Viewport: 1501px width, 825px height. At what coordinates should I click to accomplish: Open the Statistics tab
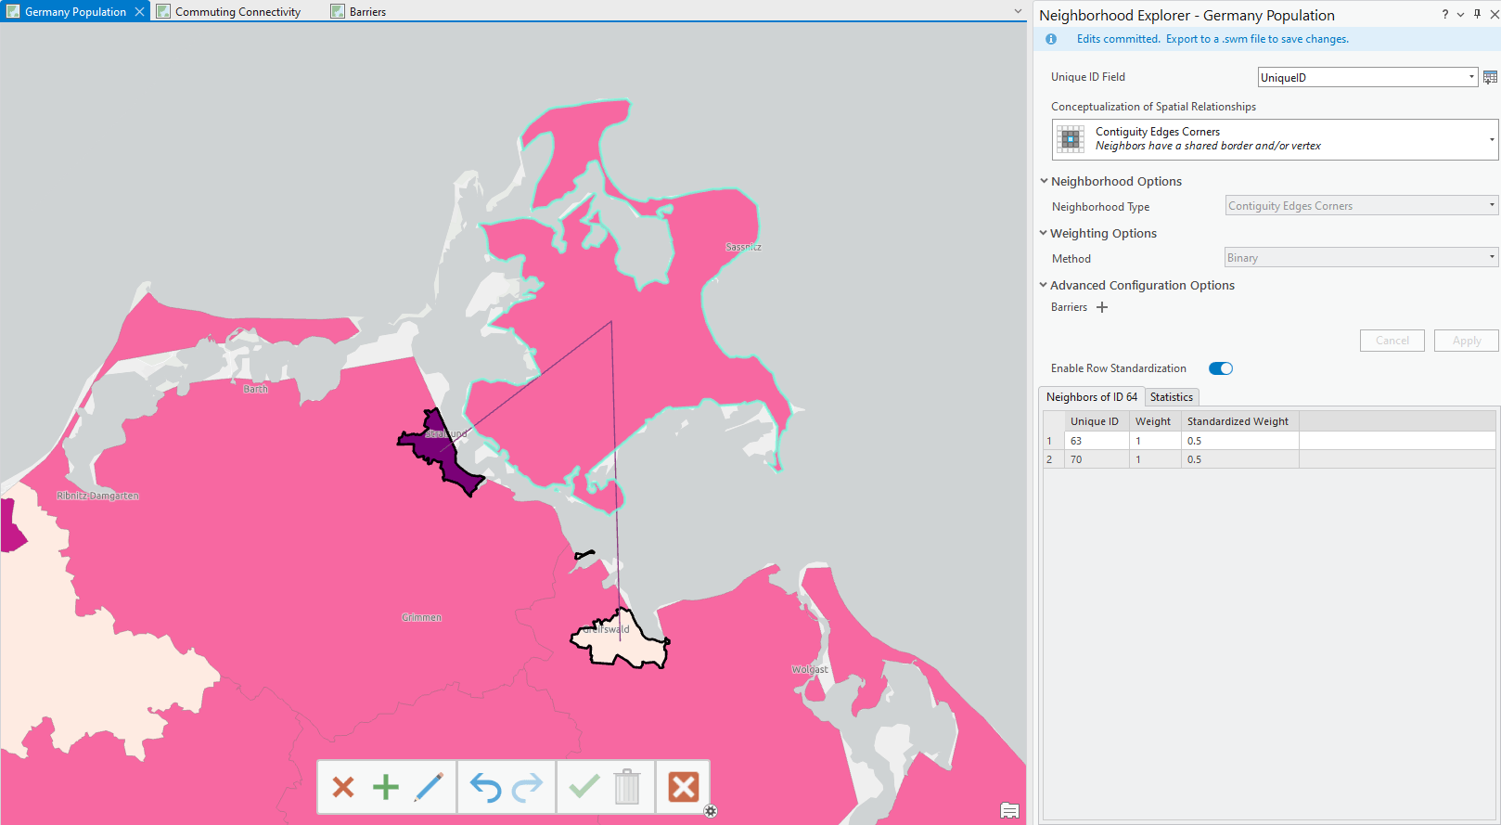click(x=1172, y=397)
